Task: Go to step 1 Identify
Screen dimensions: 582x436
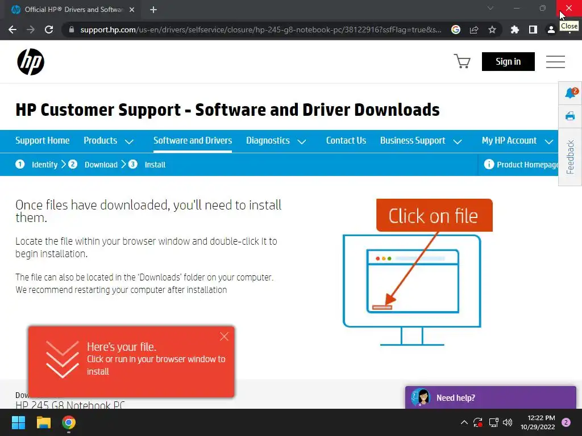Action: click(x=36, y=164)
